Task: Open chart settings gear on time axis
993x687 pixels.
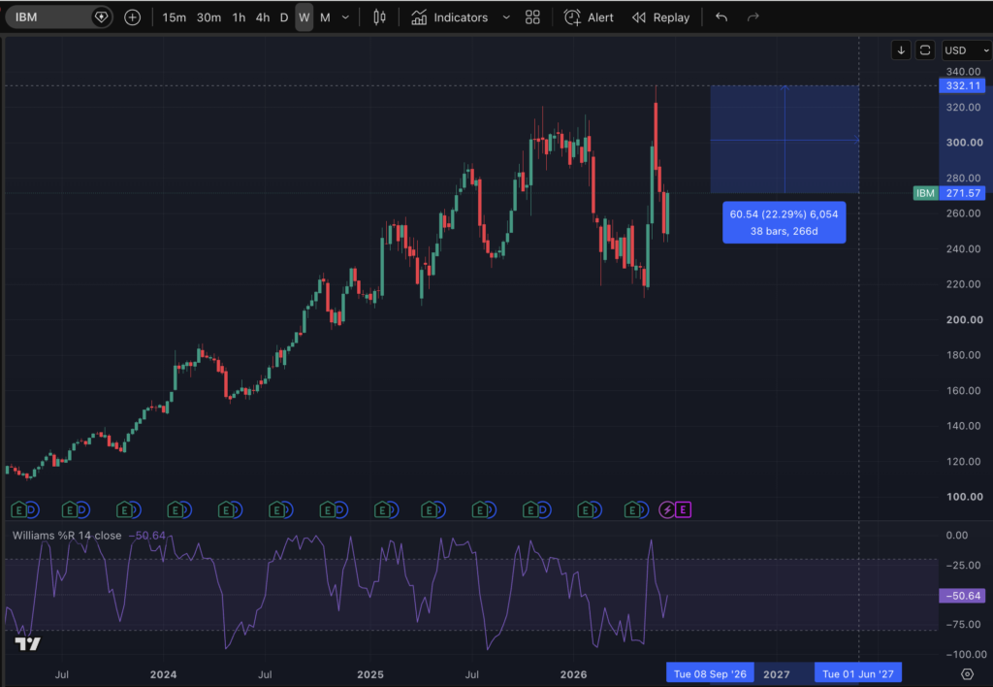Action: tap(967, 673)
